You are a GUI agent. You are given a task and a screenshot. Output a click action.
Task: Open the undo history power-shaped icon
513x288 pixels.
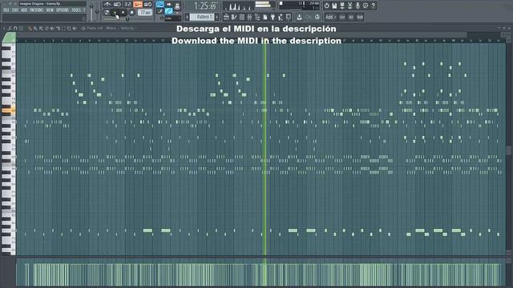[x=326, y=6]
